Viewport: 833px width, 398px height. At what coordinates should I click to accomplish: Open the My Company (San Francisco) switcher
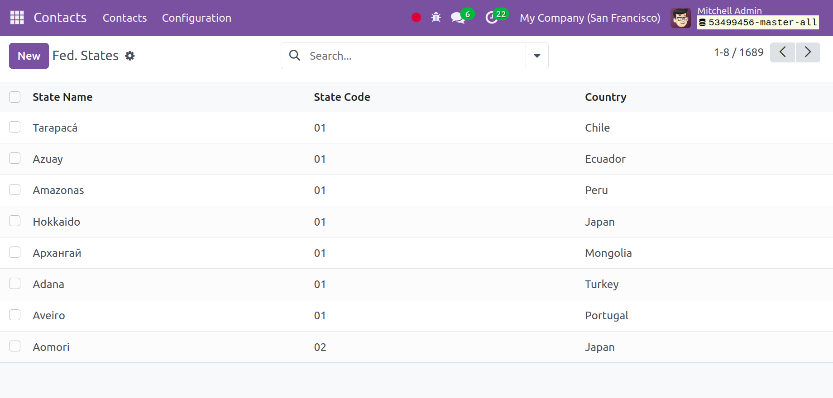[589, 18]
